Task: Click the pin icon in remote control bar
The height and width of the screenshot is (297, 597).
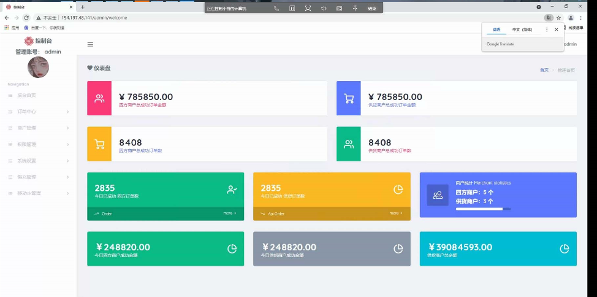Action: click(354, 8)
